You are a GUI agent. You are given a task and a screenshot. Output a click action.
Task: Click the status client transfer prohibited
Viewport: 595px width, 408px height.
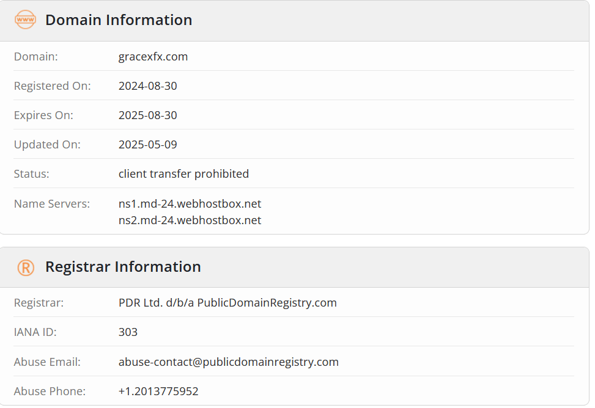tap(183, 173)
